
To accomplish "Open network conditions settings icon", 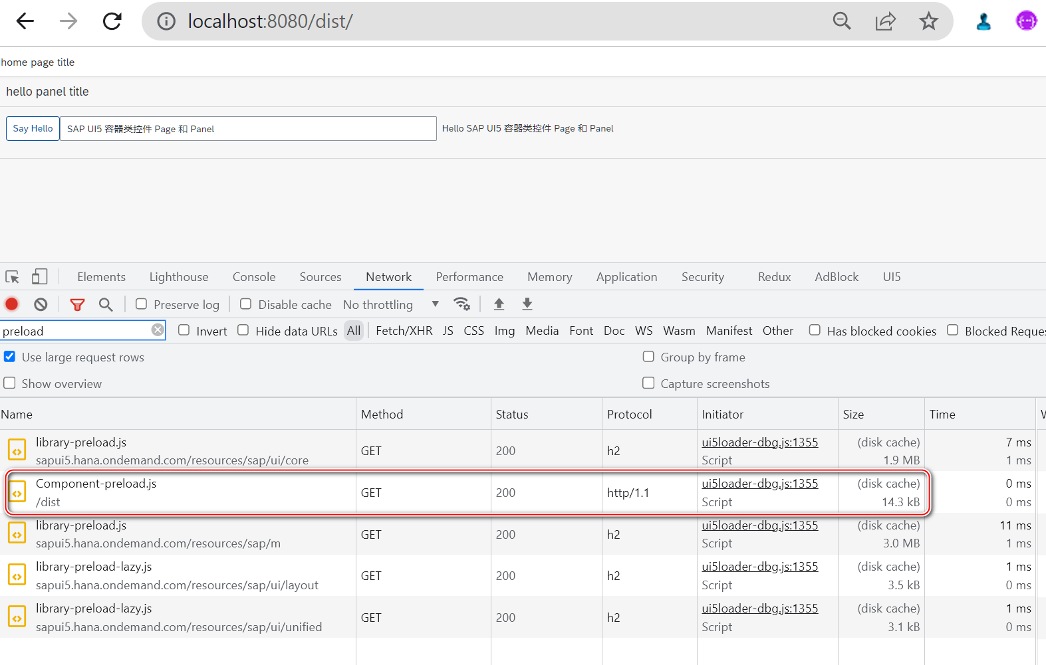I will [x=461, y=304].
